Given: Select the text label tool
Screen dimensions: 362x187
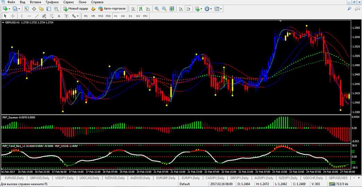Looking at the screenshot, I should 59,16.
